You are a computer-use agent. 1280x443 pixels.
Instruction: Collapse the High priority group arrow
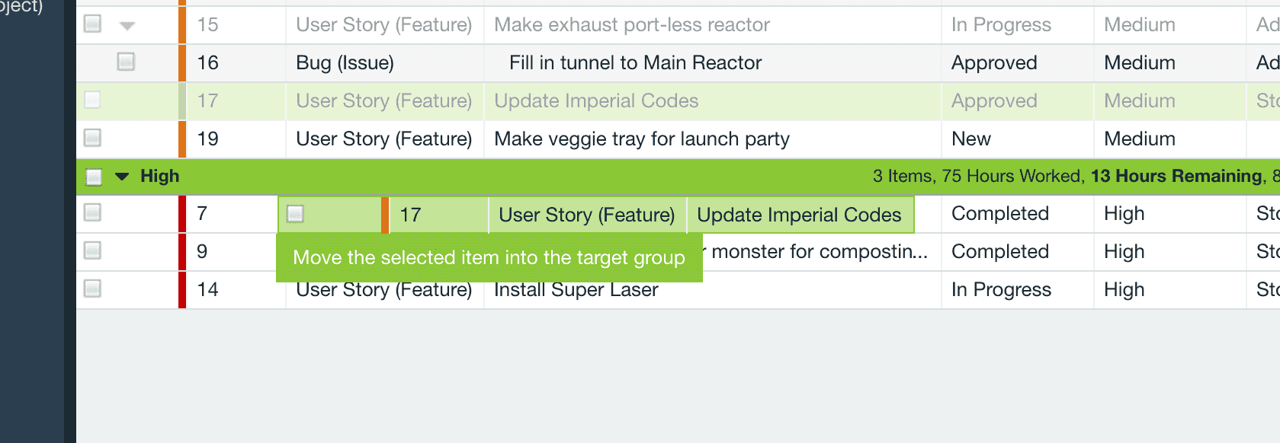click(122, 177)
